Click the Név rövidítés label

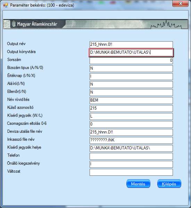(18, 99)
